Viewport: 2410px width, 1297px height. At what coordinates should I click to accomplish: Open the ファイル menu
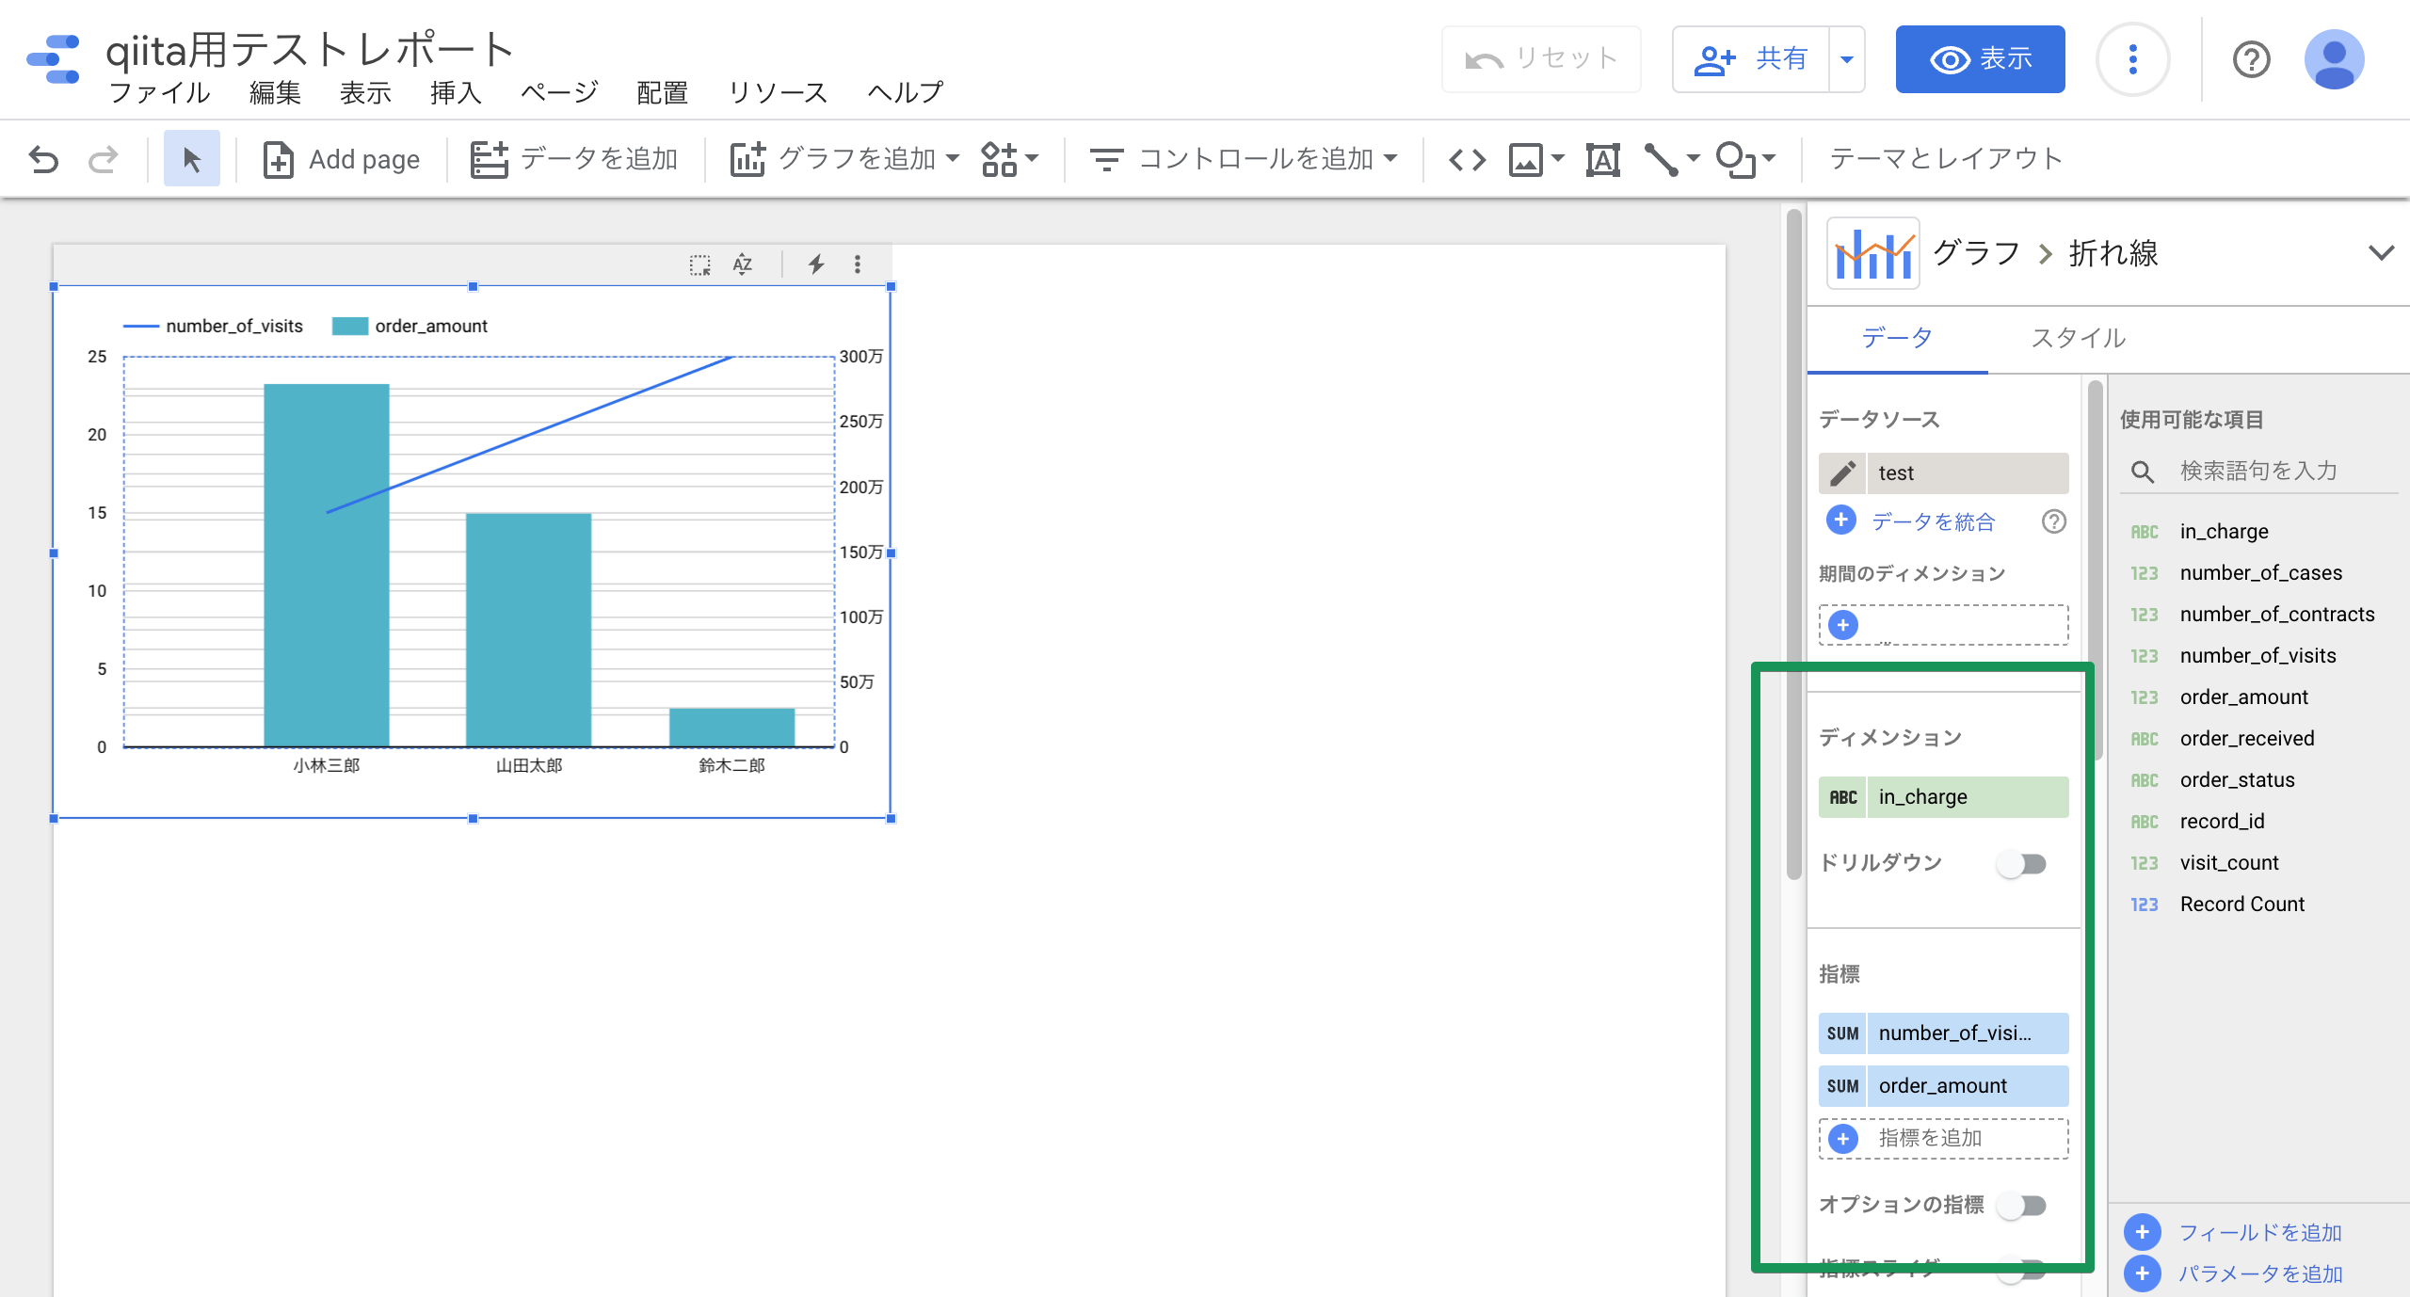click(x=159, y=92)
